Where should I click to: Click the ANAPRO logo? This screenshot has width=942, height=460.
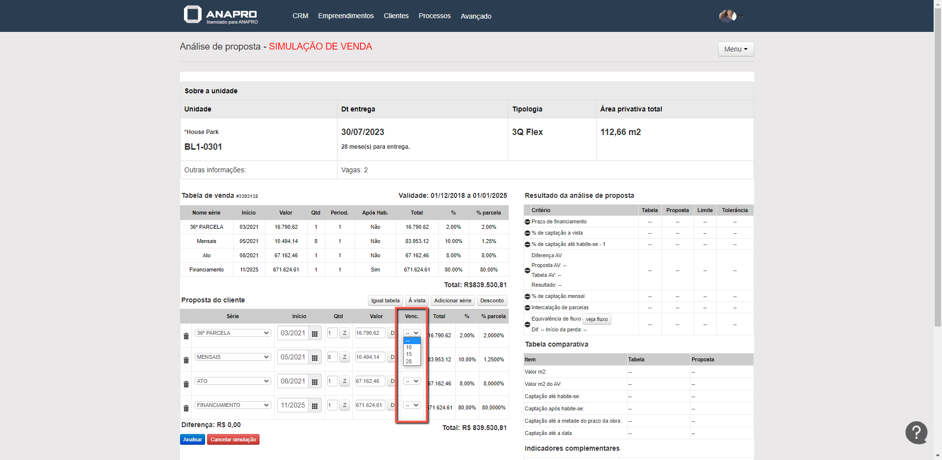[x=221, y=15]
